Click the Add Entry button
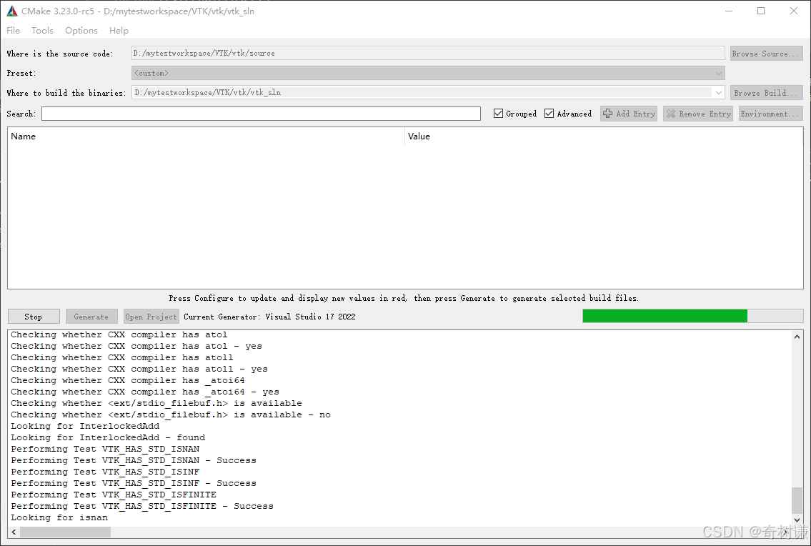The image size is (811, 546). (629, 114)
